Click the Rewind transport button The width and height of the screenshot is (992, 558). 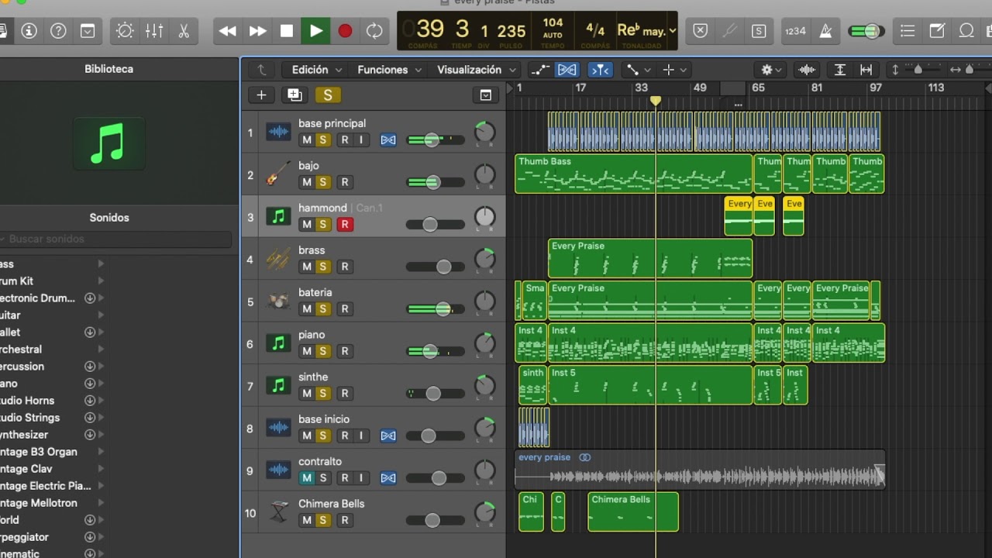tap(228, 31)
